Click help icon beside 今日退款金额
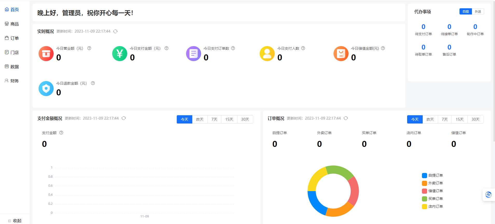This screenshot has width=495, height=224. pyautogui.click(x=93, y=83)
